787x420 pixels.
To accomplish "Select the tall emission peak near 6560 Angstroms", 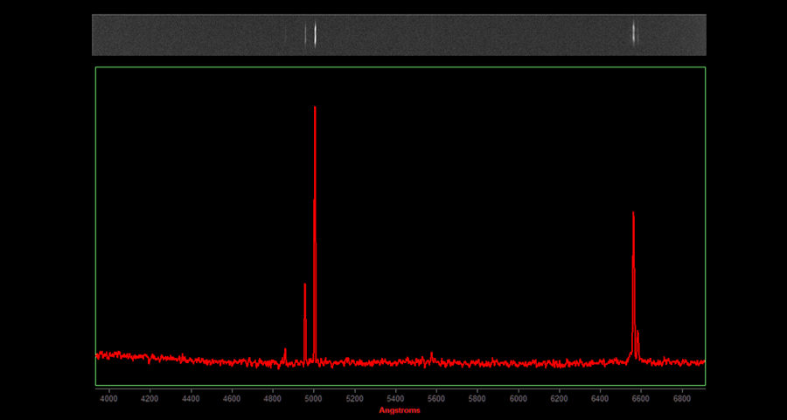I will 633,215.
